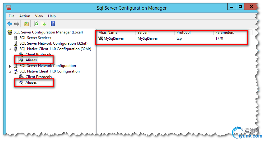The width and height of the screenshot is (264, 141).
Task: Click the Native Client 11.0 (32bit) icon
Action: pyautogui.click(x=16, y=49)
